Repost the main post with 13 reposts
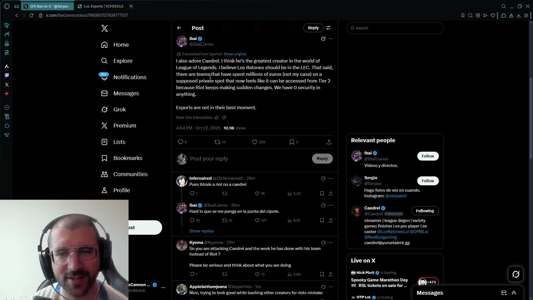 (217, 142)
